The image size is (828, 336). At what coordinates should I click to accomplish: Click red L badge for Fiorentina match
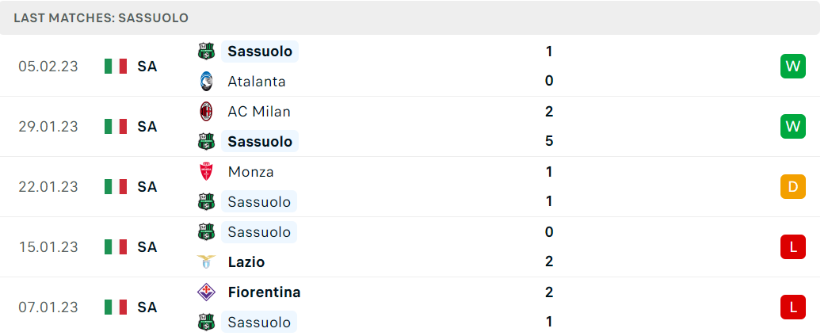coord(793,307)
